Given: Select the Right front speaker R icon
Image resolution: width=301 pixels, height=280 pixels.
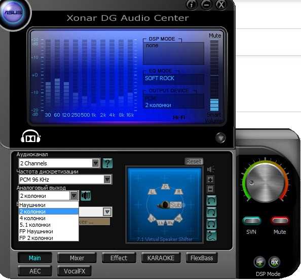Looking at the screenshot, I should point(178,191).
